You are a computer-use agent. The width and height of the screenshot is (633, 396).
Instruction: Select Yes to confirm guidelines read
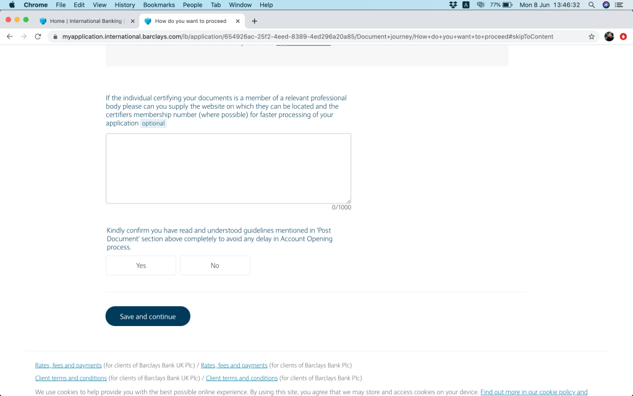pyautogui.click(x=141, y=265)
